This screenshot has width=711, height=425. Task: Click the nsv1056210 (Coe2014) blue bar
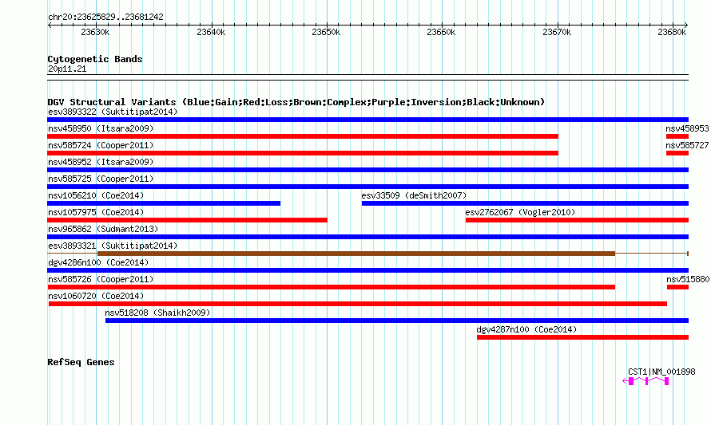[164, 203]
